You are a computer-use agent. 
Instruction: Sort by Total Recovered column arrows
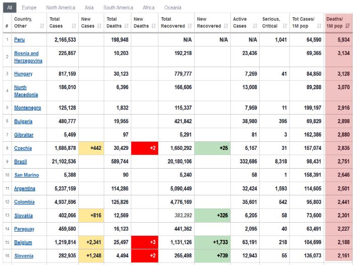tap(190, 26)
